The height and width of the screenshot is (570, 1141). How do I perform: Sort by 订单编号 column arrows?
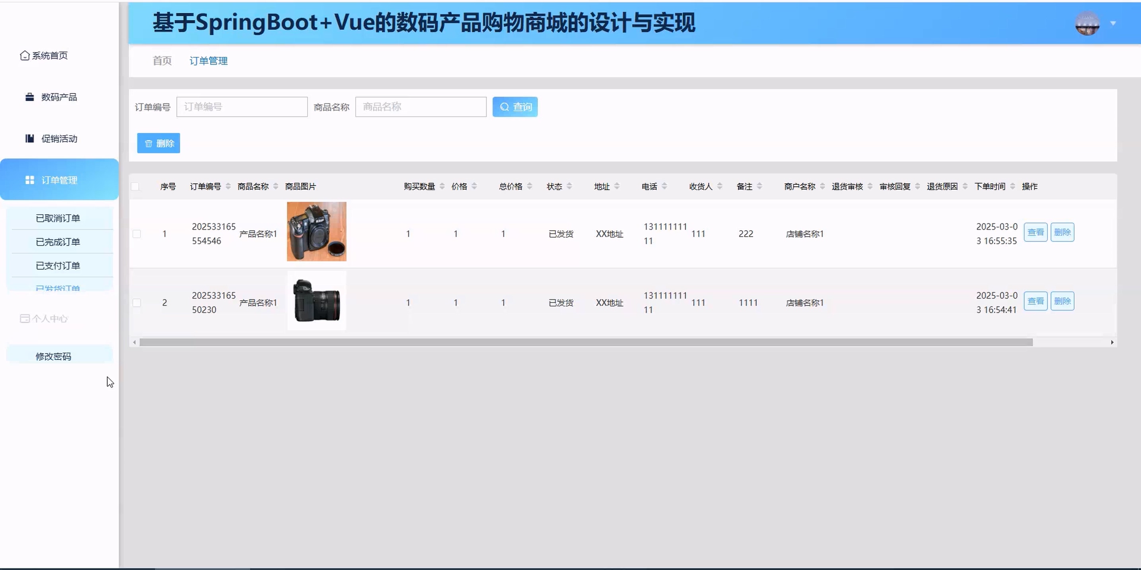(228, 186)
